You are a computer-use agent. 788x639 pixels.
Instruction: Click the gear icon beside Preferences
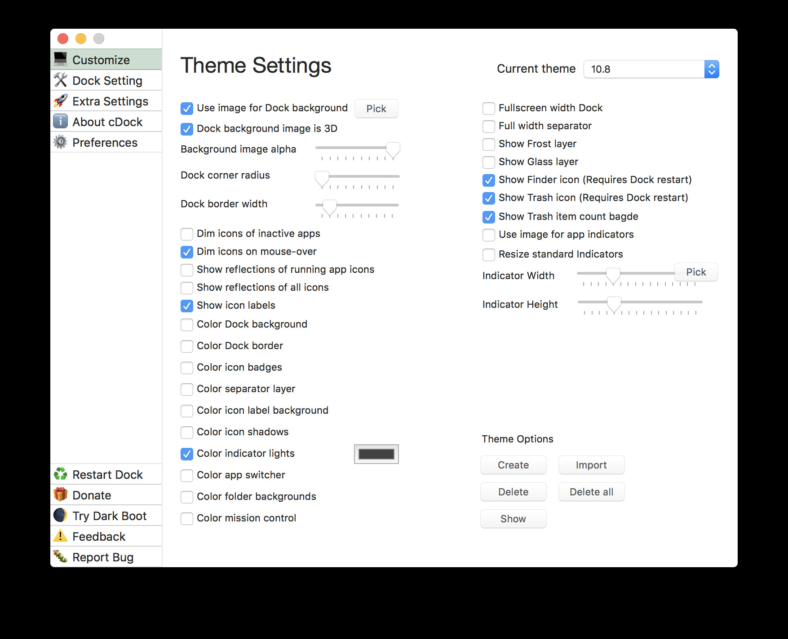[60, 142]
